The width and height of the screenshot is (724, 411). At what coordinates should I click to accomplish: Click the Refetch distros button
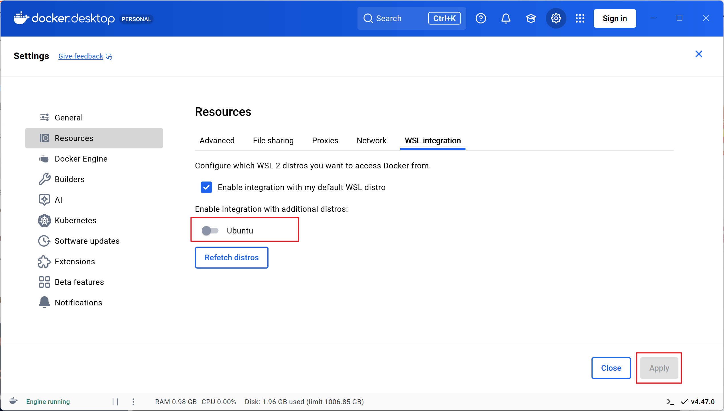(x=231, y=257)
